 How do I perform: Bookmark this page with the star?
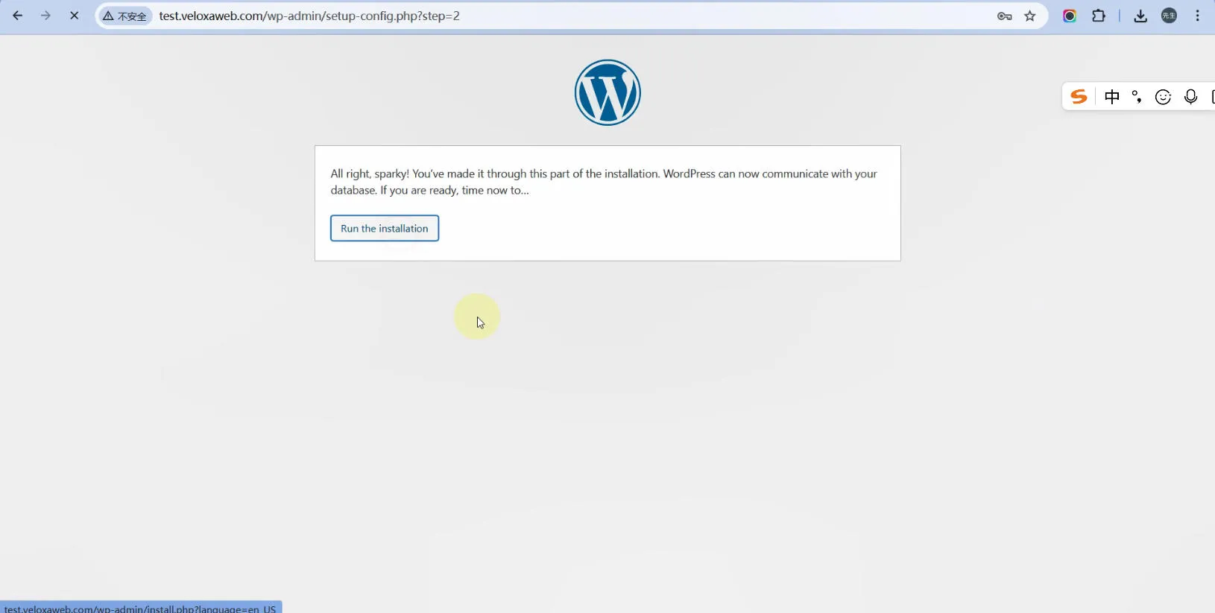(x=1030, y=16)
